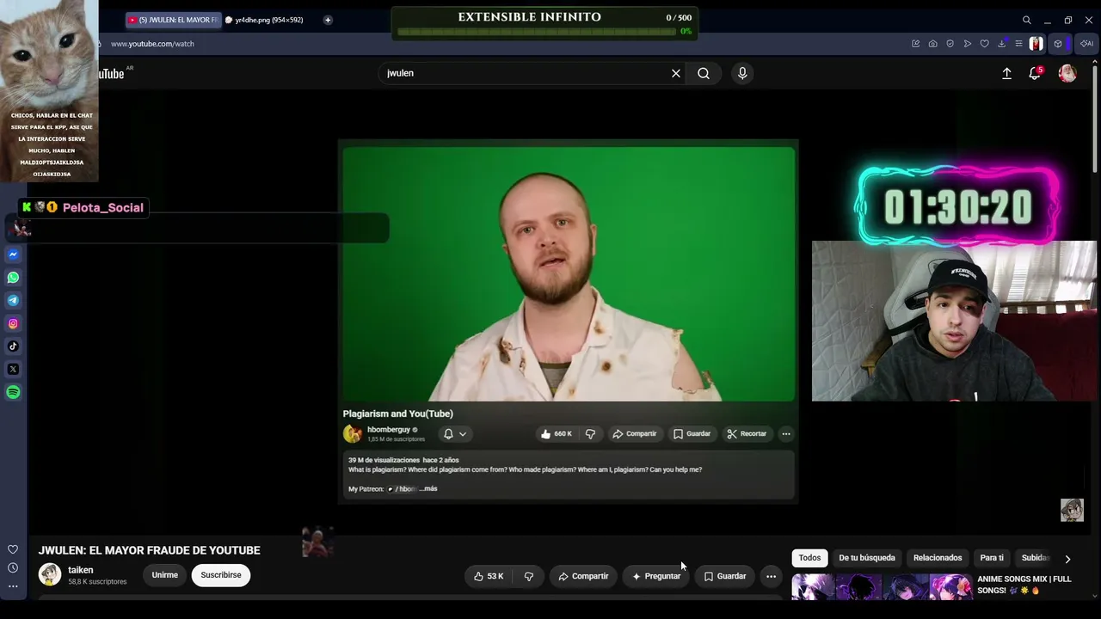Open the privacy shield icon in address bar

coord(950,44)
